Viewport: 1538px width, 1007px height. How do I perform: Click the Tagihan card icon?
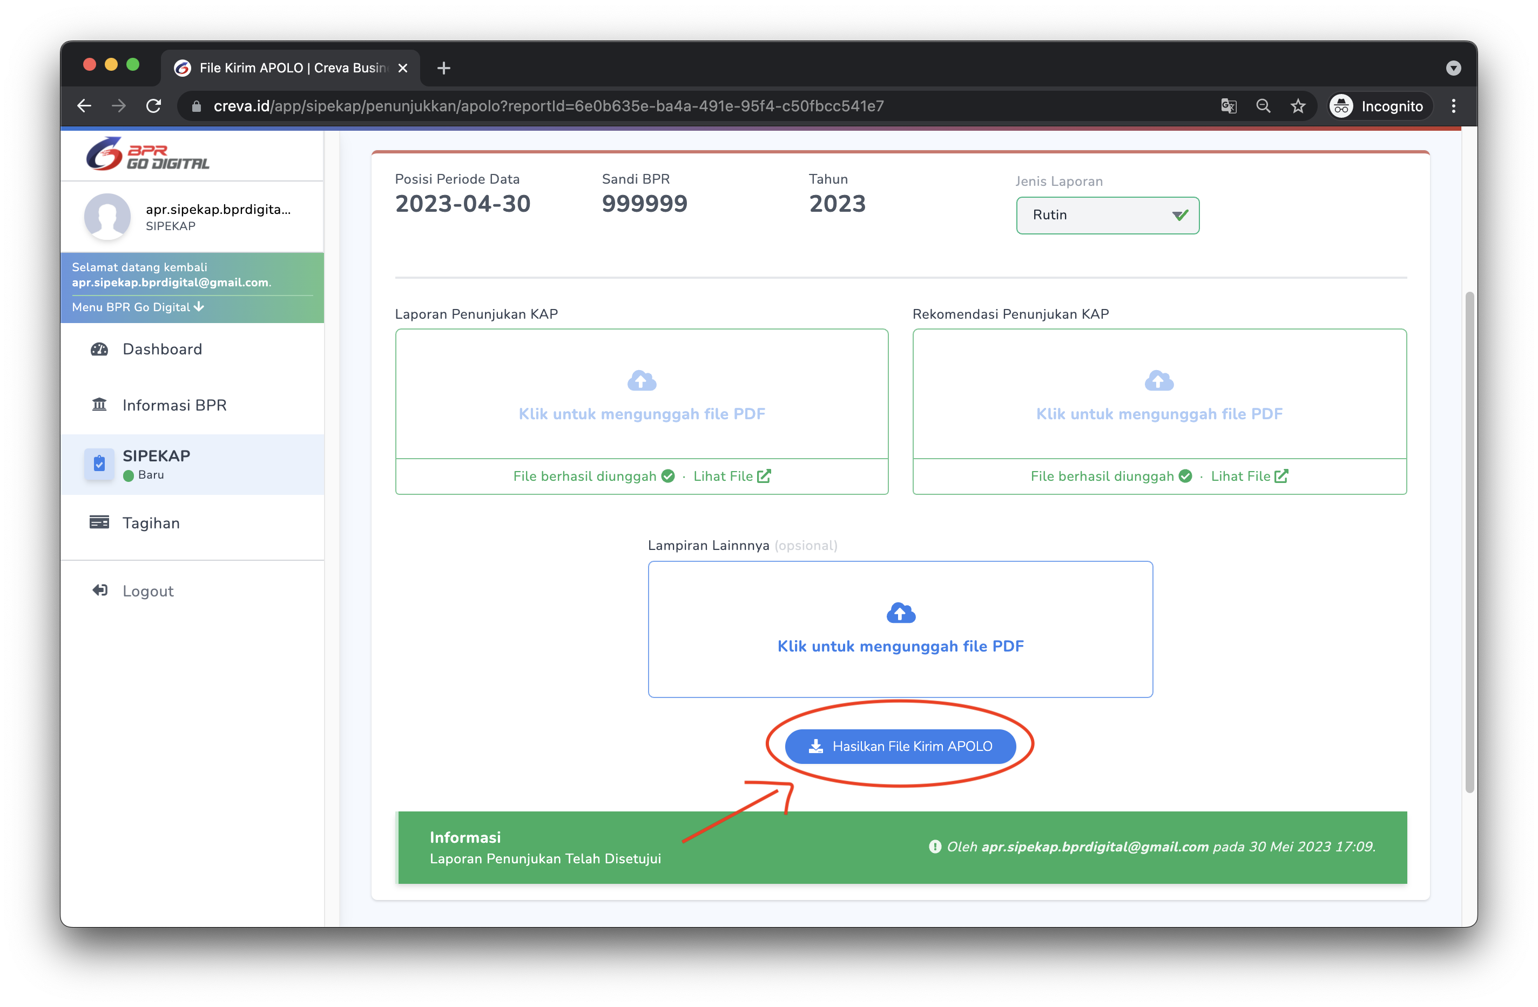pos(99,521)
